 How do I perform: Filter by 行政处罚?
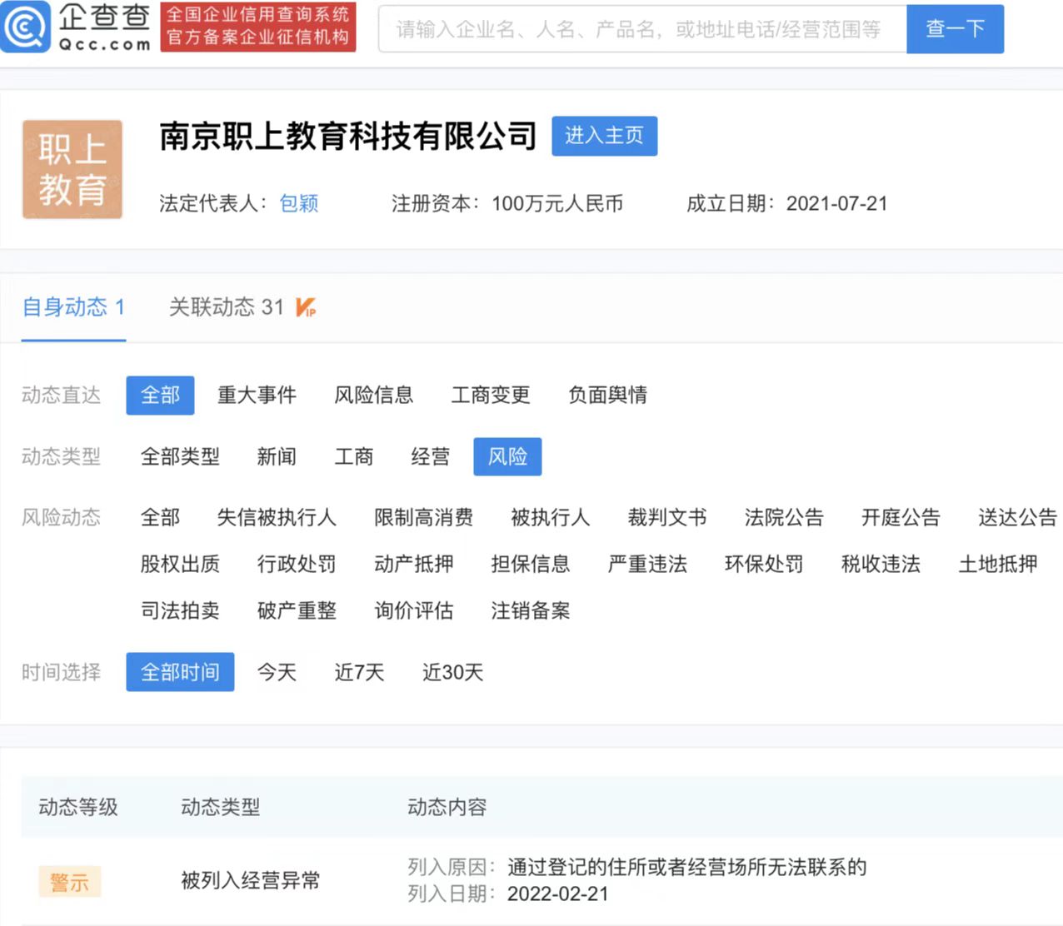297,565
